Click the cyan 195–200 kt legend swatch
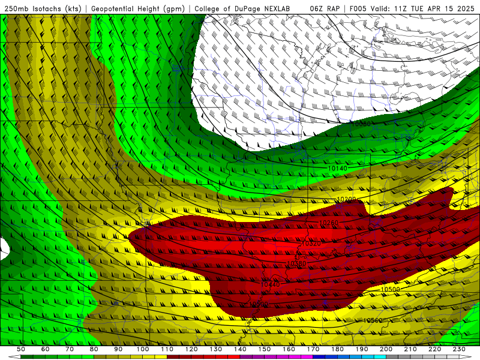This screenshot has height=360, width=480. coord(380,356)
